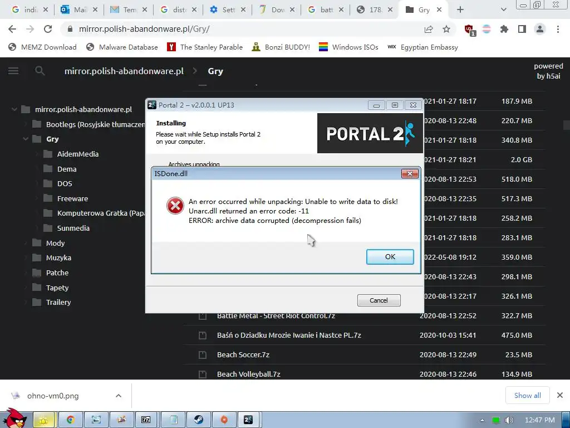Viewport: 570px width, 428px height.
Task: Click the address bar URL field
Action: tap(240, 29)
